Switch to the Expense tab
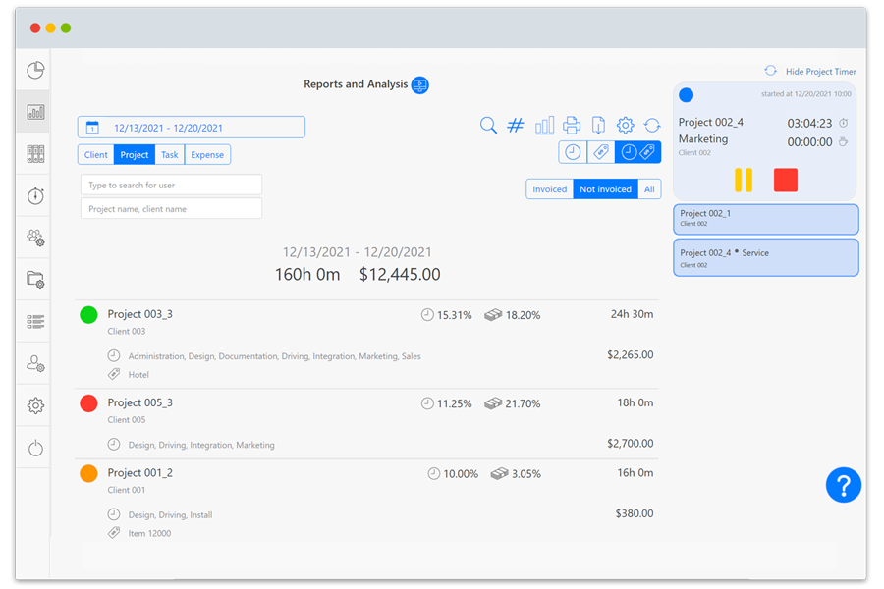The height and width of the screenshot is (589, 884). point(207,155)
